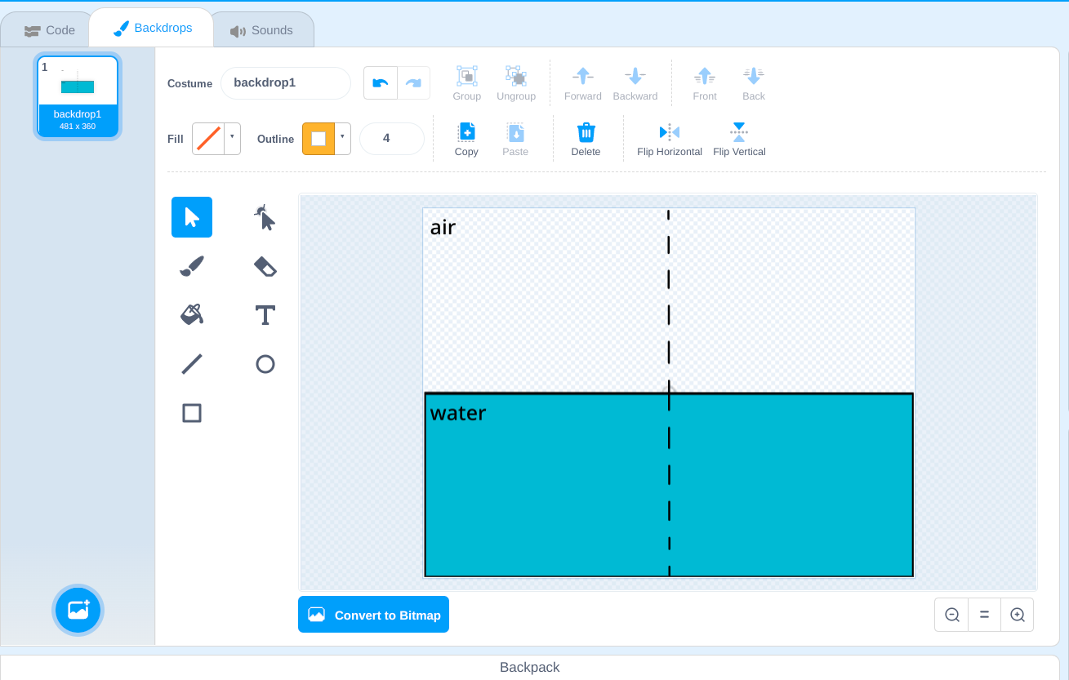Select the Eraser tool
The image size is (1069, 680).
click(265, 266)
